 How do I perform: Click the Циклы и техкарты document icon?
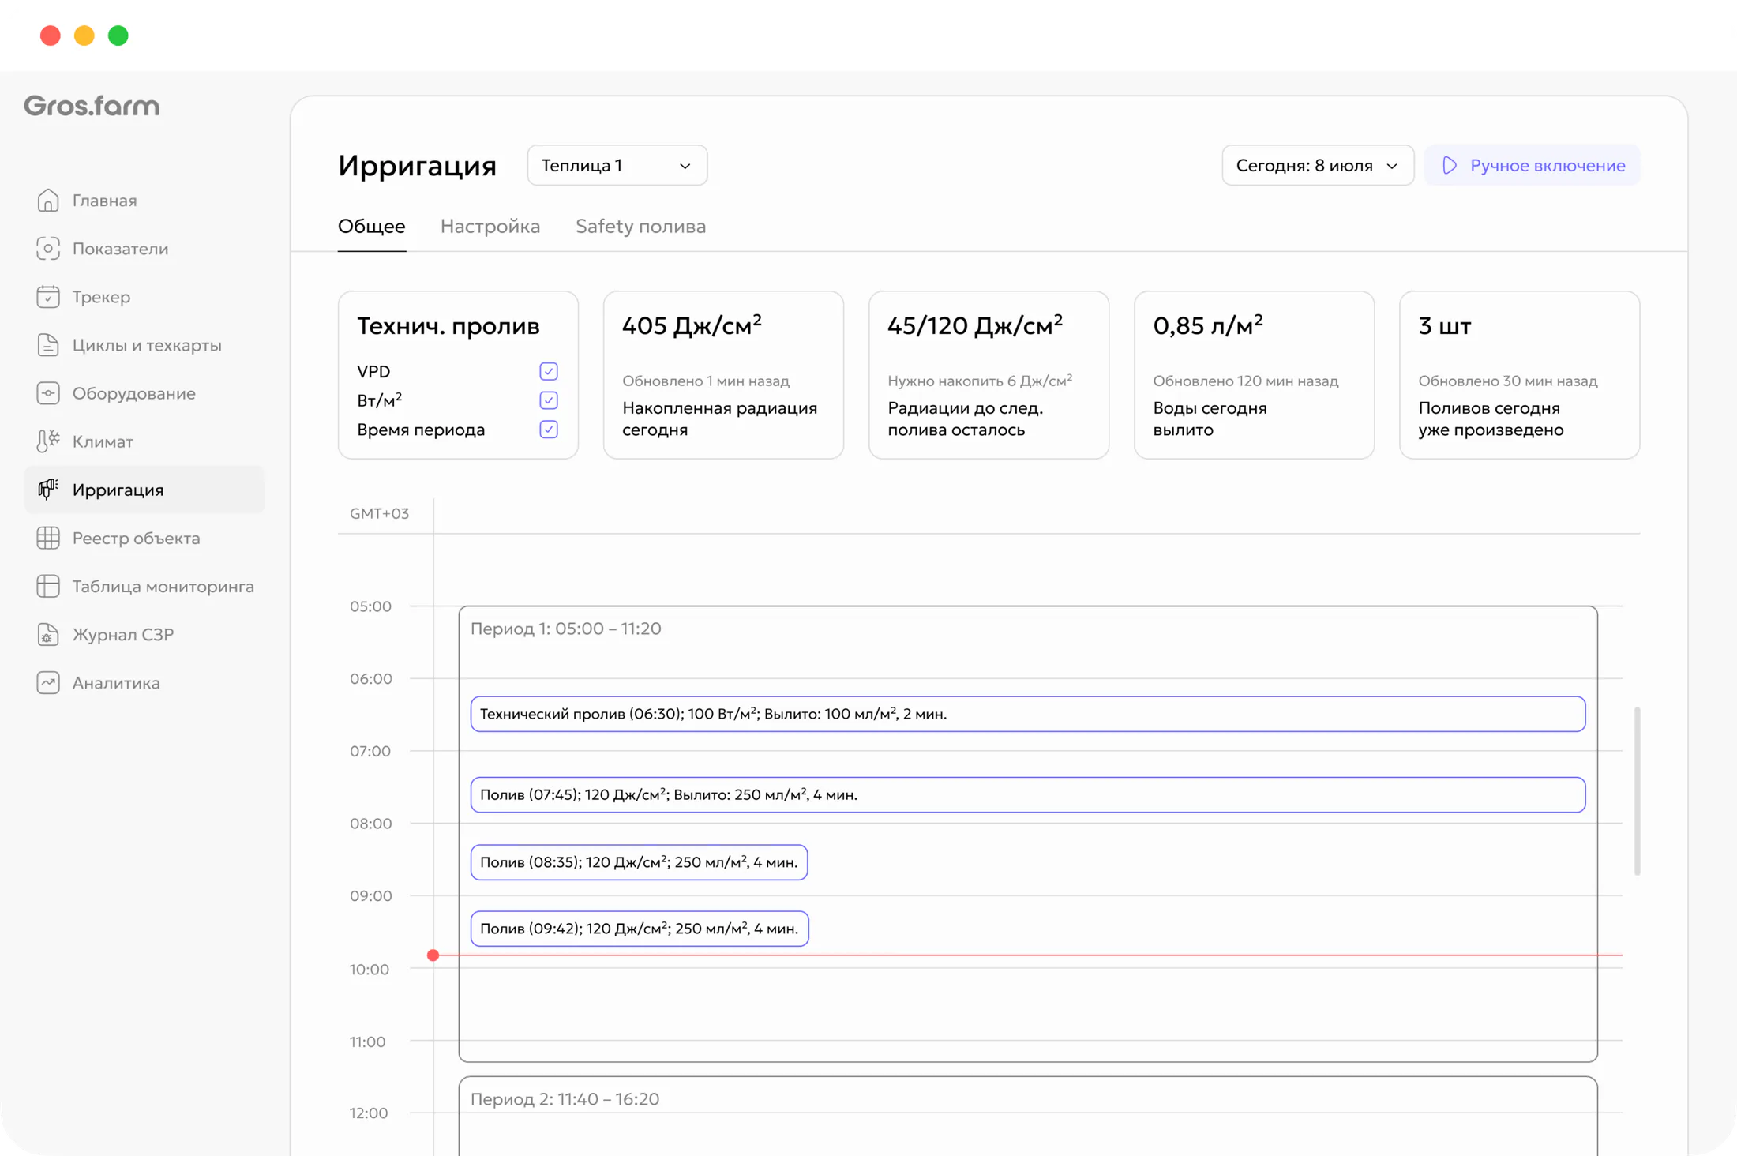pyautogui.click(x=48, y=345)
